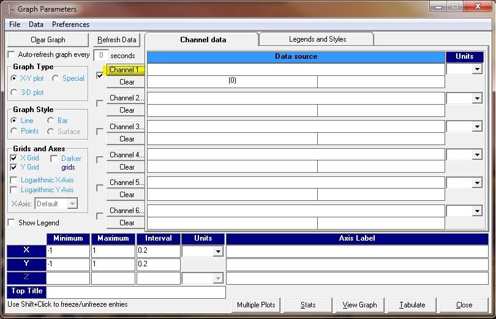This screenshot has width=496, height=319.
Task: Open Channel 6 Units dropdown
Action: (477, 211)
